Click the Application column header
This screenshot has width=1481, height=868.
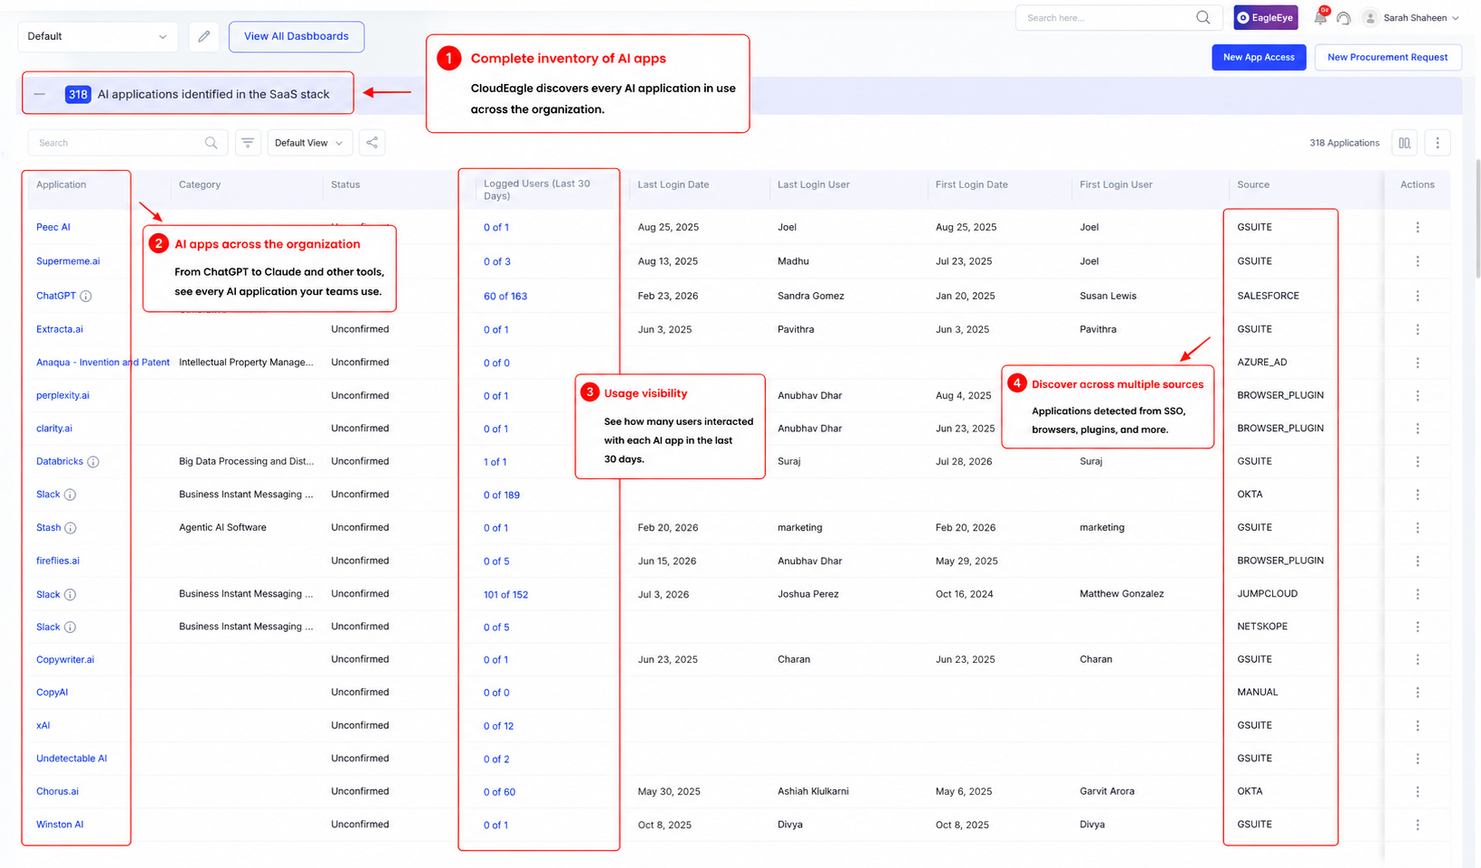pos(61,184)
